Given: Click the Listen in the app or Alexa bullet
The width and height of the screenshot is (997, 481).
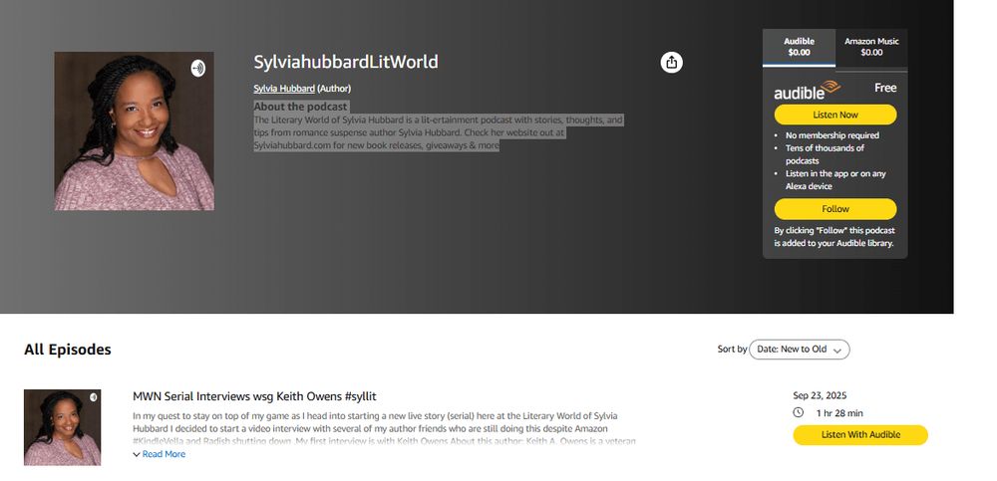Looking at the screenshot, I should tap(834, 180).
